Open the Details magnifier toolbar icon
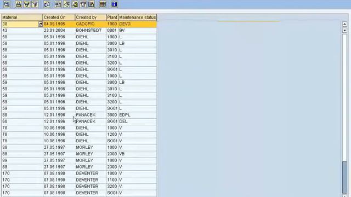Viewport: 351px width, 197px height. [7, 4]
